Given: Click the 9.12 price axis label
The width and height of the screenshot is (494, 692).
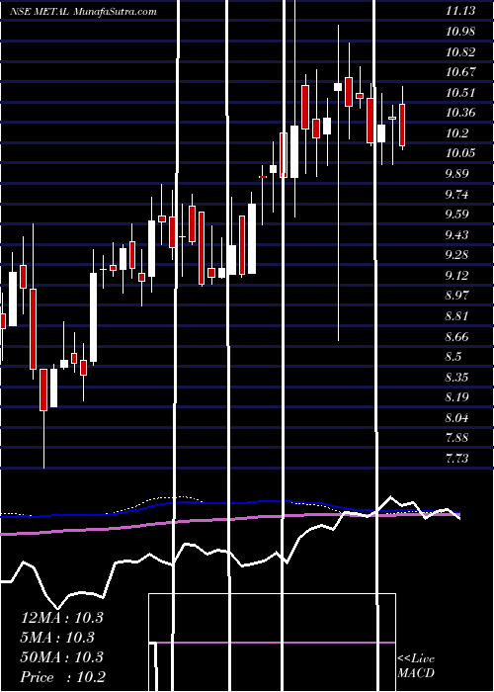Looking at the screenshot, I should click(457, 276).
